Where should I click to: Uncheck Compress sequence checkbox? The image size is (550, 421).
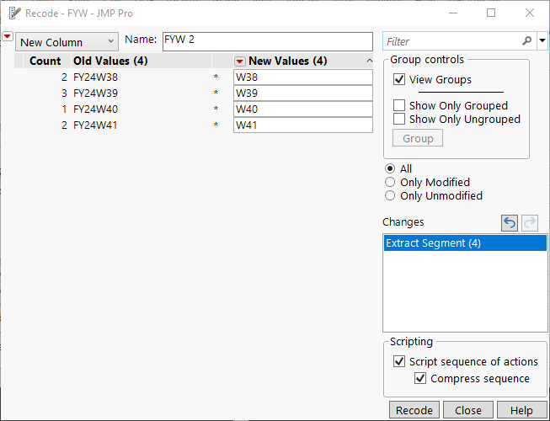tap(420, 379)
